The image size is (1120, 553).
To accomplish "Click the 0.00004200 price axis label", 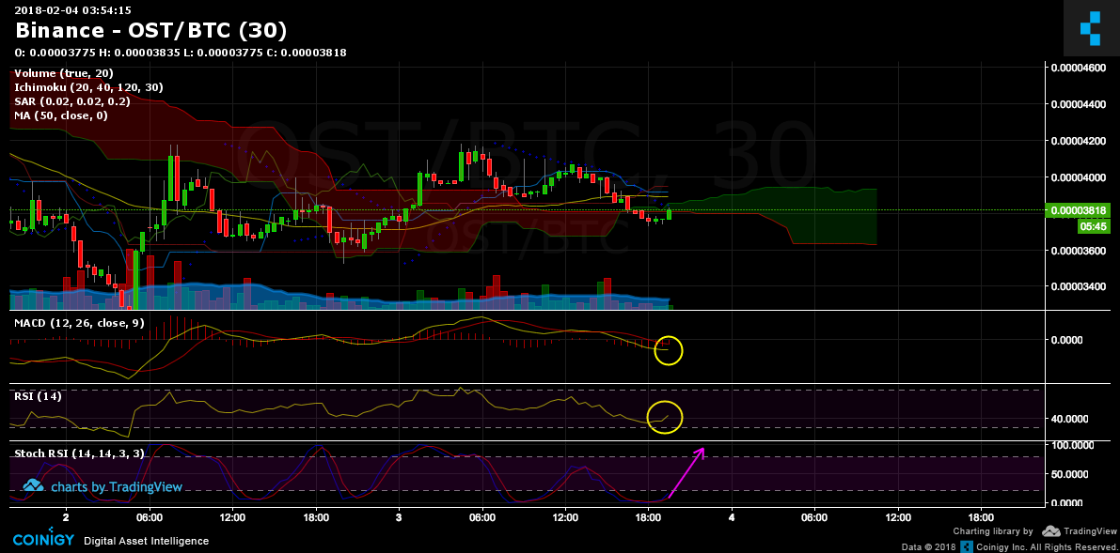I will point(1081,141).
